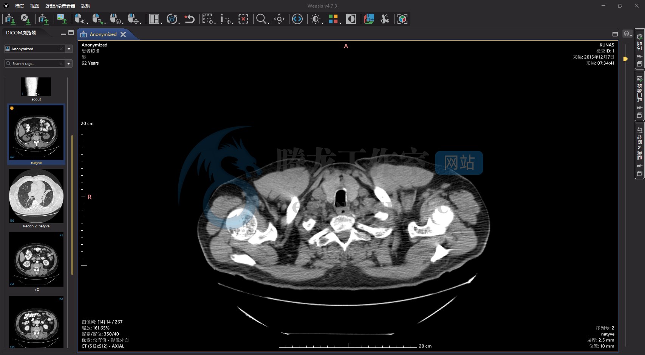The width and height of the screenshot is (645, 355).
Task: Open the 视图 menu
Action: point(35,6)
